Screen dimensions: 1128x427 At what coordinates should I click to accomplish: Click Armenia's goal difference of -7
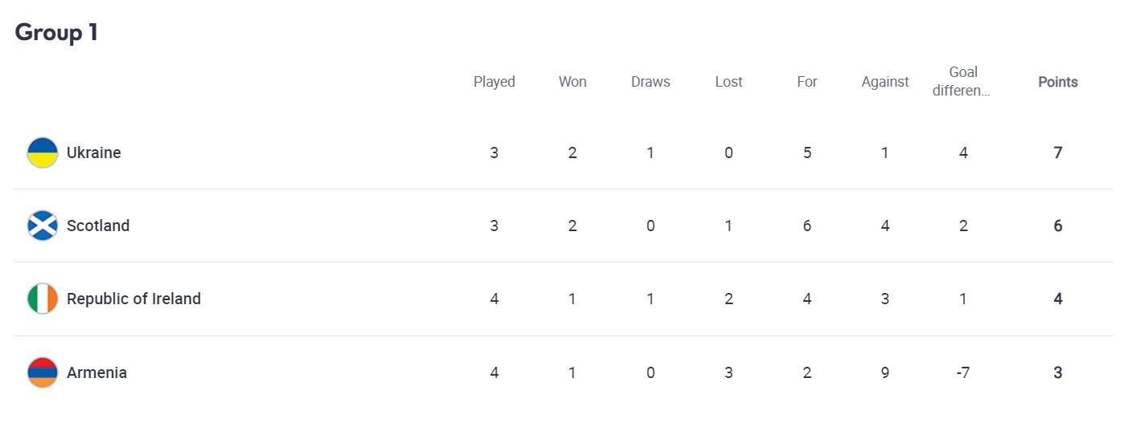[x=962, y=372]
